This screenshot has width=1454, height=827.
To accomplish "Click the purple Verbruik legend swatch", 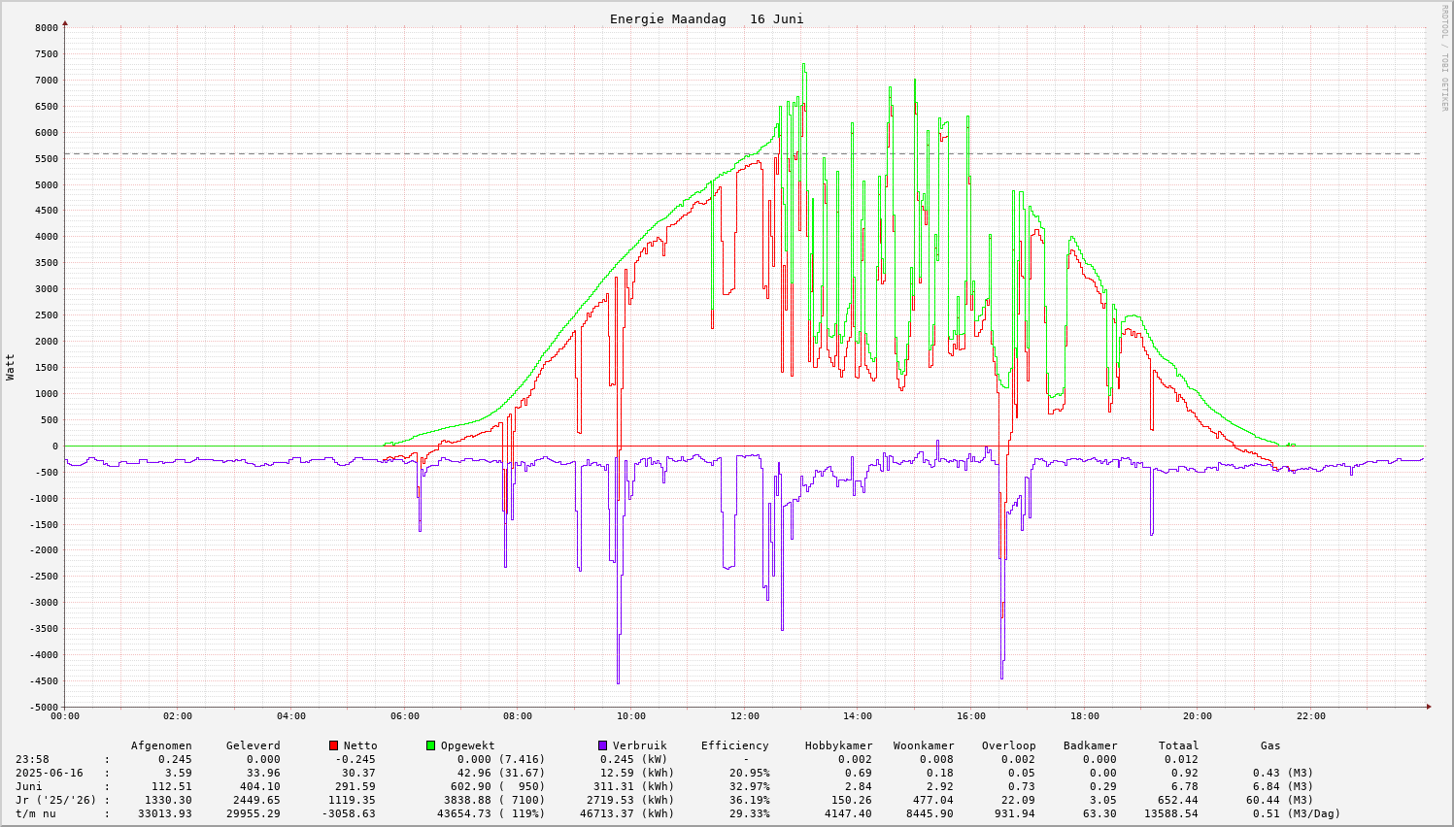I will [x=602, y=745].
